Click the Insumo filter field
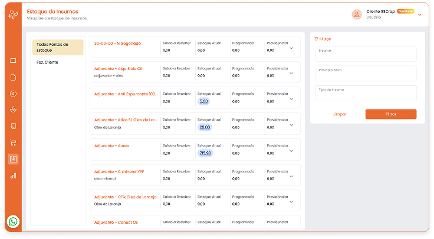 point(366,54)
